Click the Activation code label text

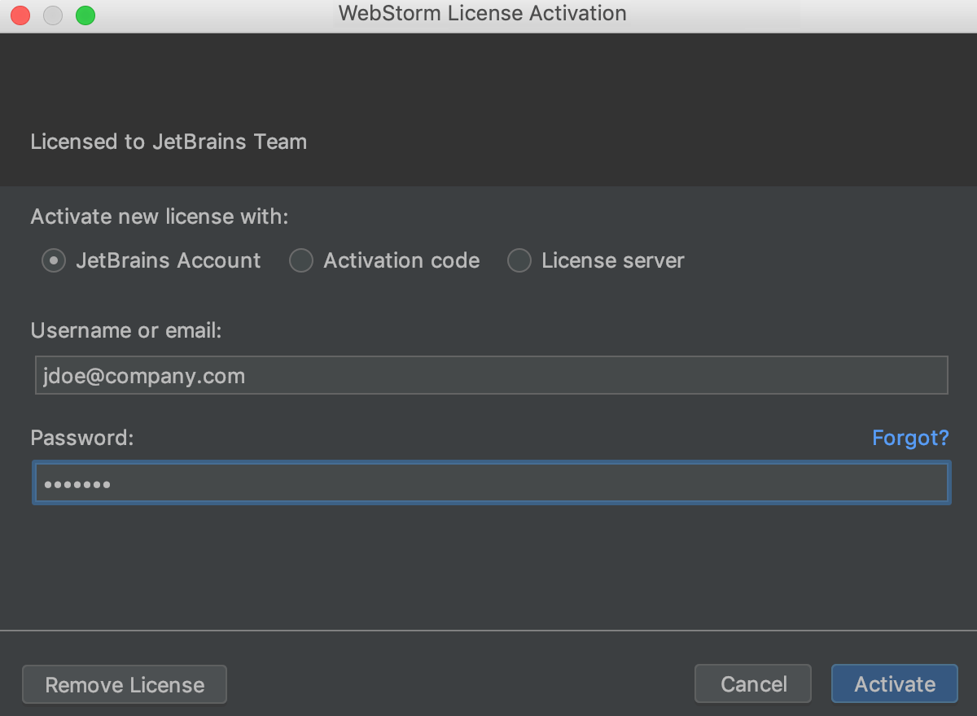[401, 260]
